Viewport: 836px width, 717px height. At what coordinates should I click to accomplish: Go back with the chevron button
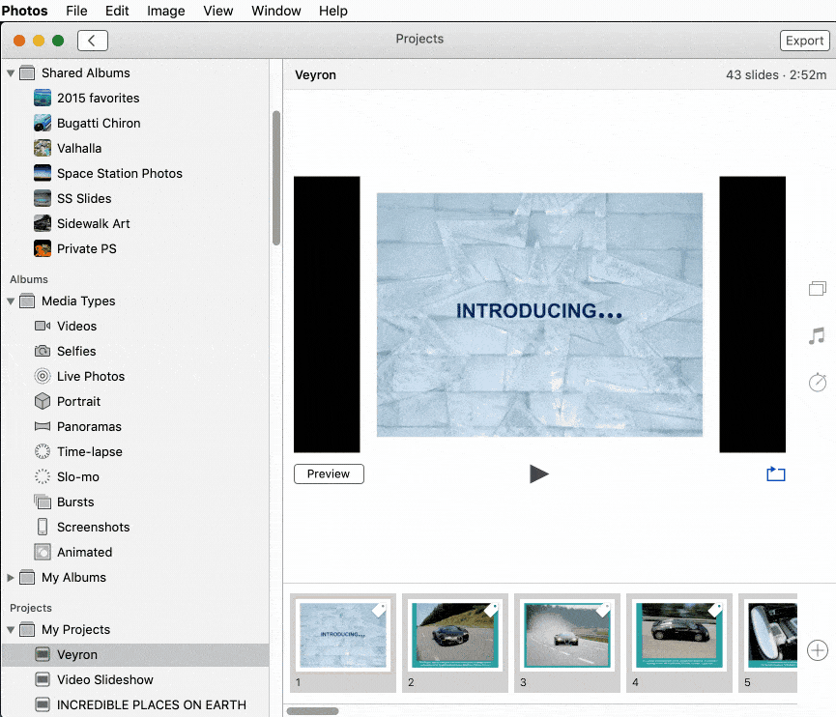click(x=92, y=41)
